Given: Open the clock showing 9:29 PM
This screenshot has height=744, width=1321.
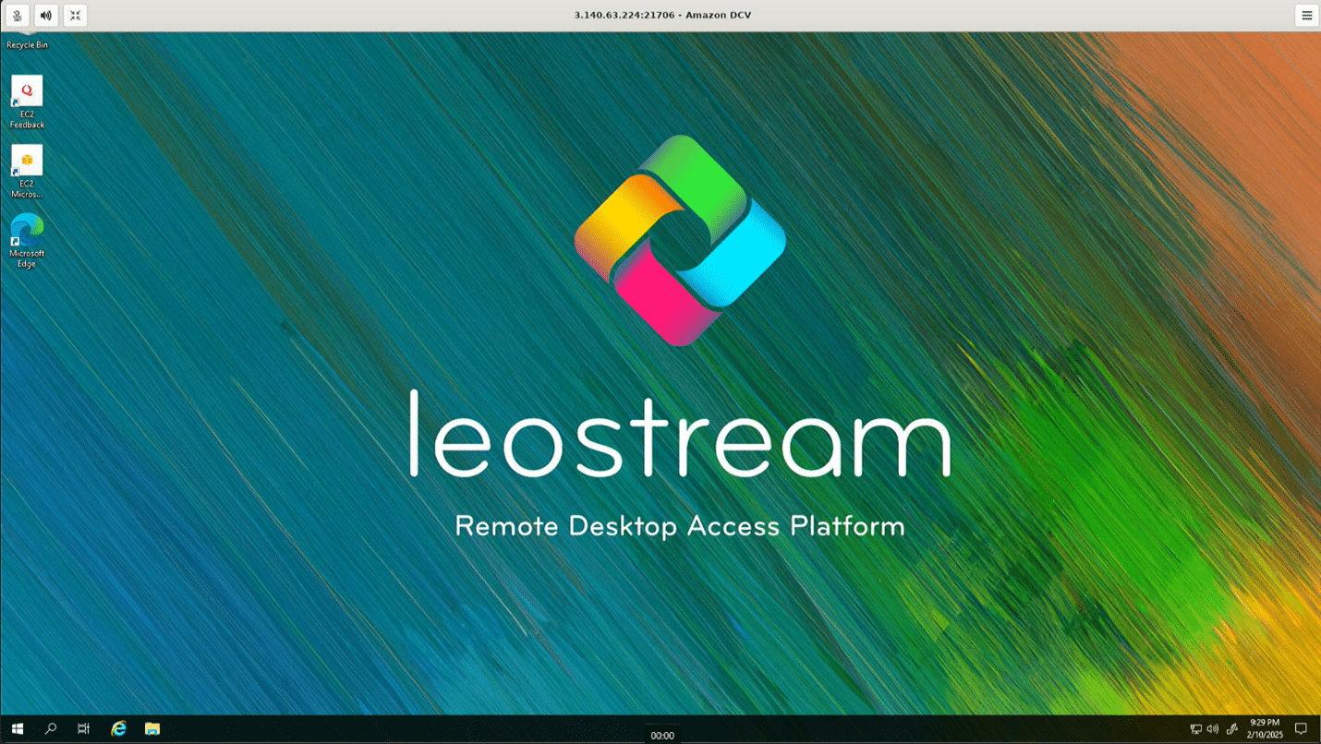Looking at the screenshot, I should (x=1264, y=728).
